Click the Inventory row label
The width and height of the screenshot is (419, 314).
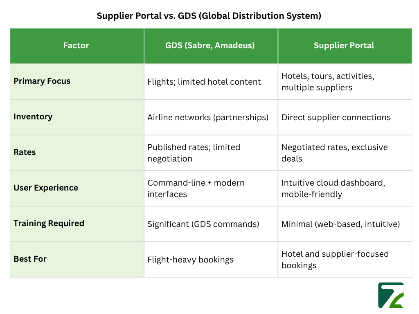click(x=33, y=117)
